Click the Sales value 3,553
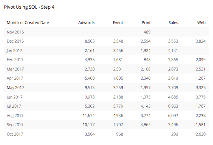 pyautogui.click(x=173, y=41)
